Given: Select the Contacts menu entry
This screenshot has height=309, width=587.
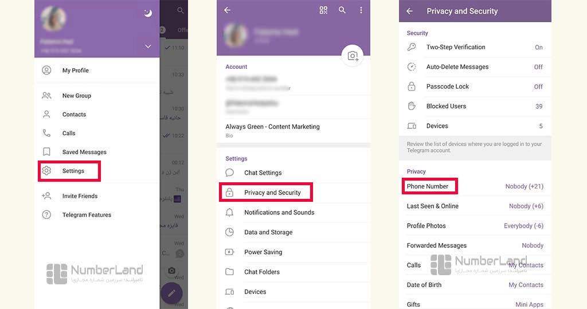Looking at the screenshot, I should [x=74, y=114].
